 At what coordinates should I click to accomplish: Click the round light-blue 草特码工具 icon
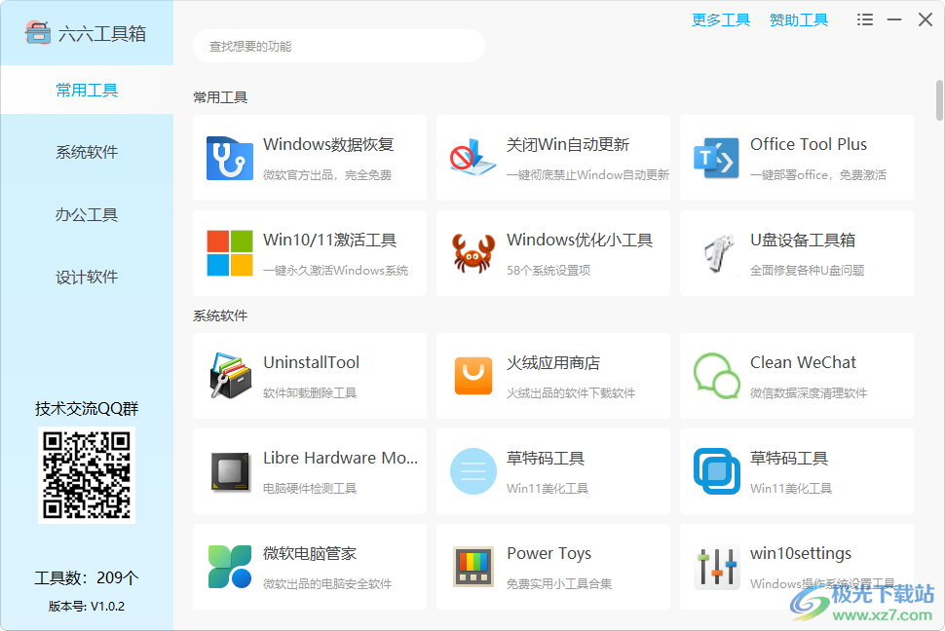coord(473,471)
